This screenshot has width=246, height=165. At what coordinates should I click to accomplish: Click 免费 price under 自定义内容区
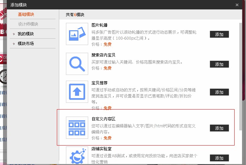point(107,138)
